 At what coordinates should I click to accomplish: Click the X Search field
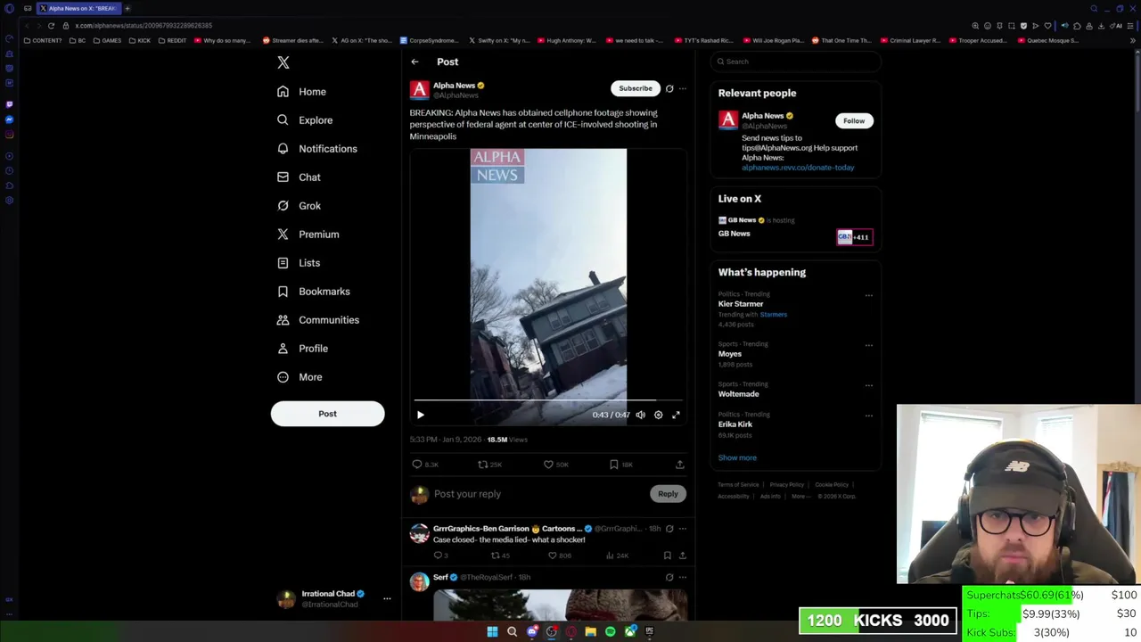point(796,62)
